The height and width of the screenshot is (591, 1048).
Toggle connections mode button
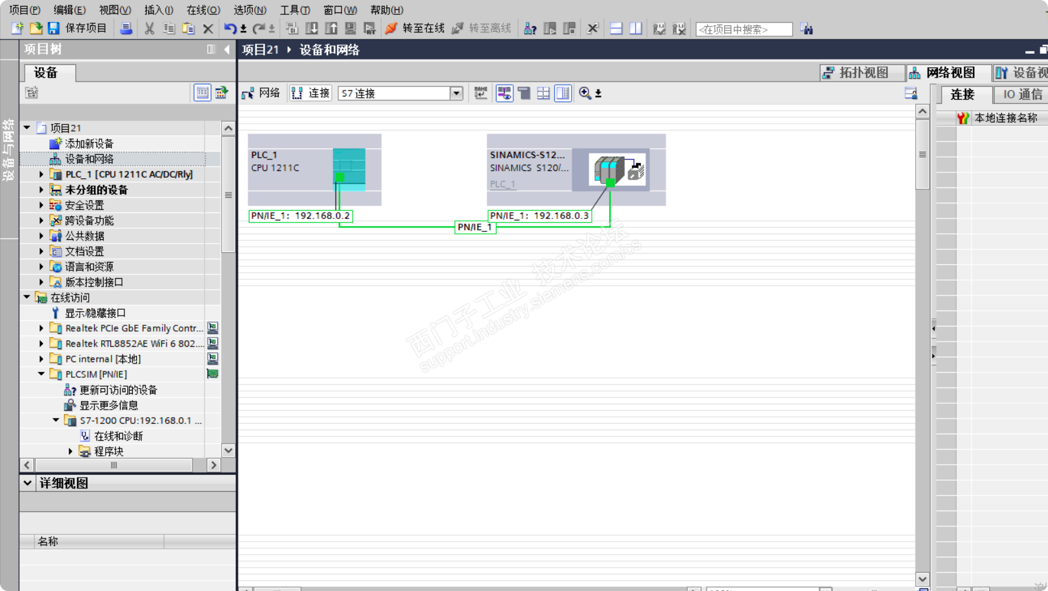[311, 93]
